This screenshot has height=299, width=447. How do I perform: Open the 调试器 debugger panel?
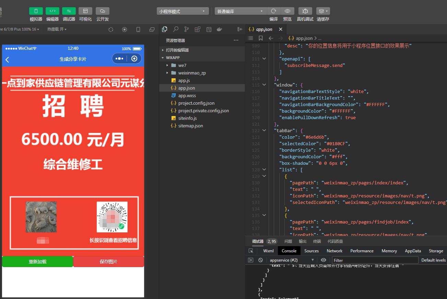click(x=69, y=11)
